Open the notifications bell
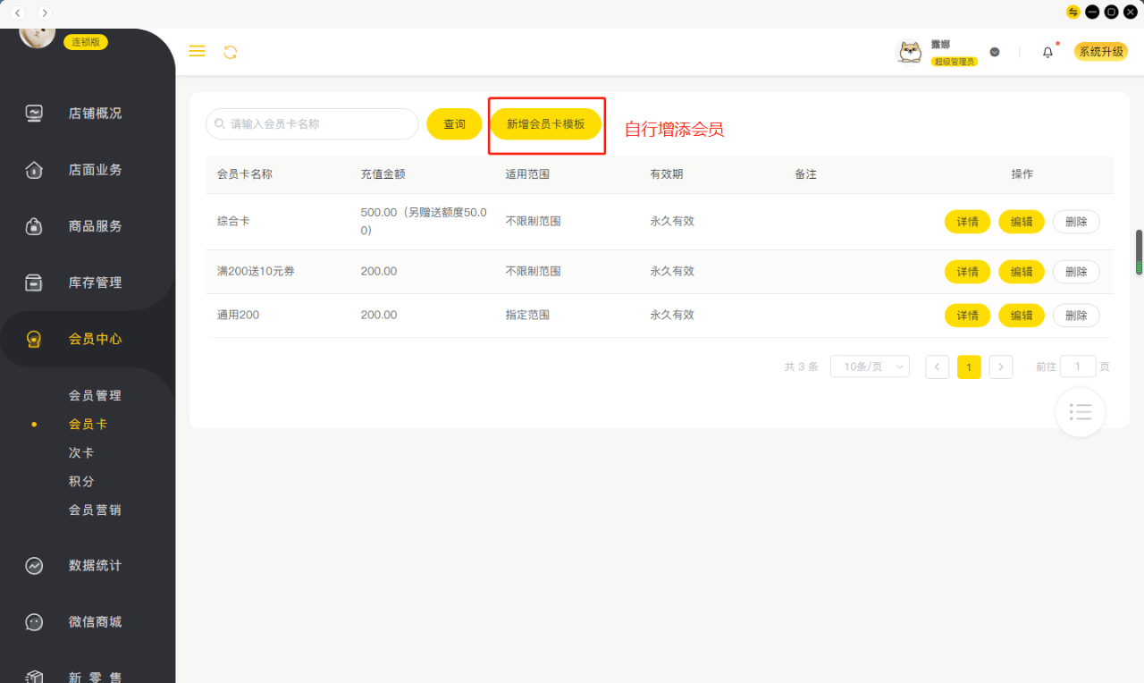This screenshot has width=1144, height=683. (1047, 52)
